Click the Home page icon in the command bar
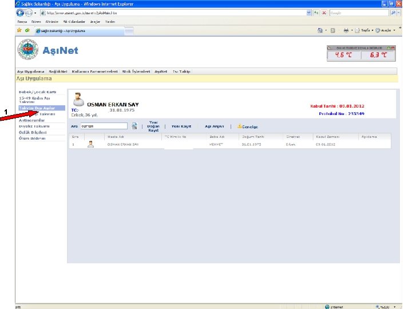The image size is (412, 309). (320, 30)
